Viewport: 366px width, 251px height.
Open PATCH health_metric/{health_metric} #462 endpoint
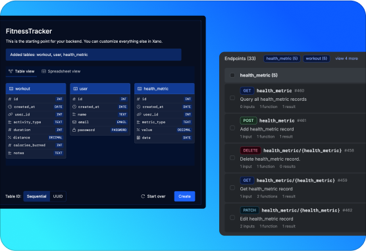295,218
